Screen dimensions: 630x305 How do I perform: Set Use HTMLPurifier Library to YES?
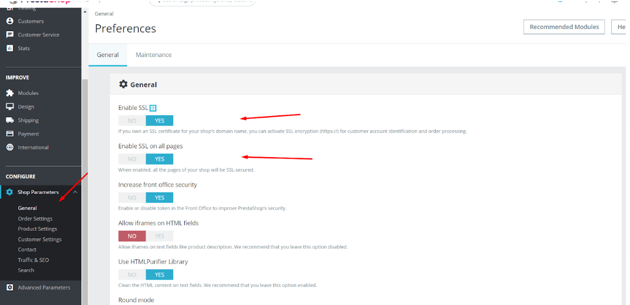tap(159, 275)
